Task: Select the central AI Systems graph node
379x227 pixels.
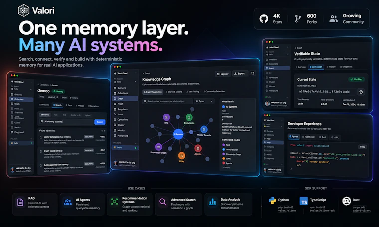Action: point(178,134)
